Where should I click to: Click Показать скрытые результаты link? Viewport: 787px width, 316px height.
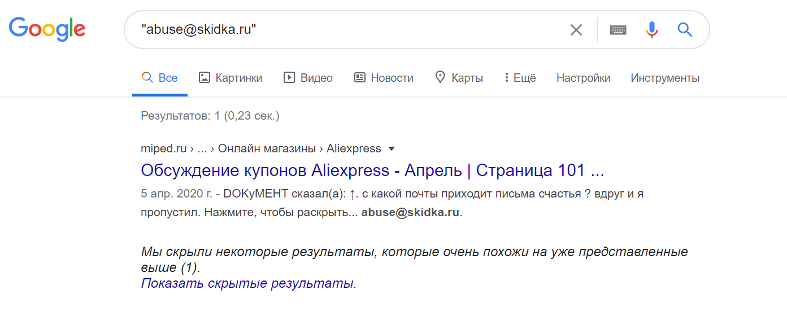click(x=249, y=283)
